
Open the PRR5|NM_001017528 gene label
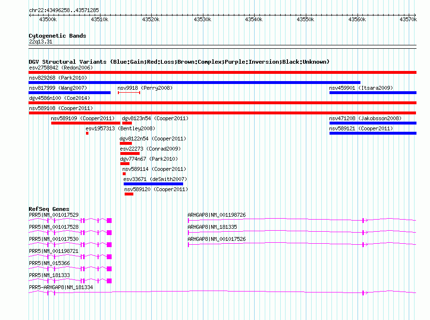tap(54, 227)
